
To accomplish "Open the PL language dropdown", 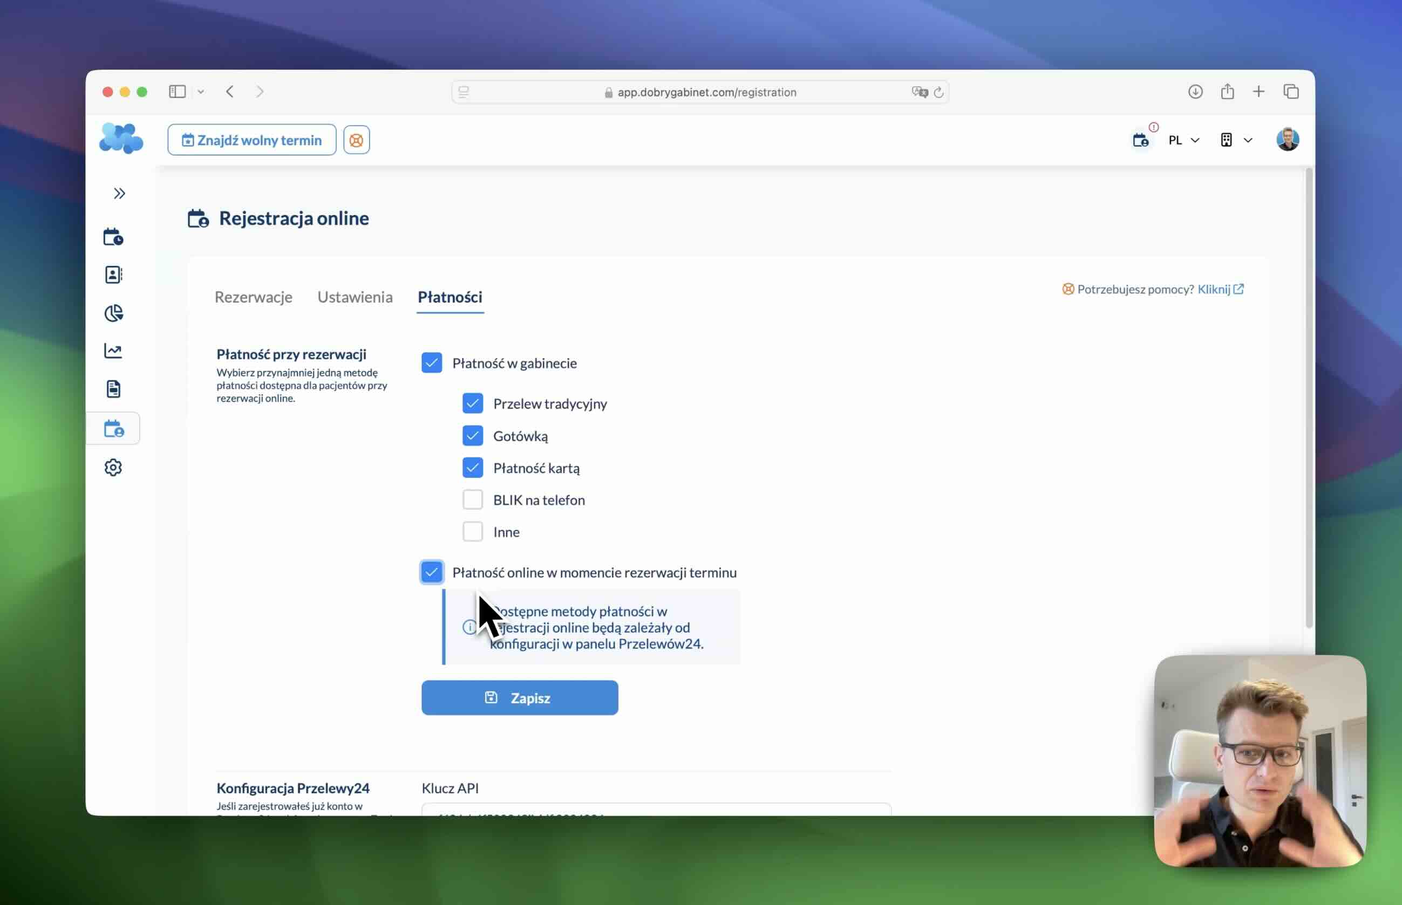I will point(1183,140).
